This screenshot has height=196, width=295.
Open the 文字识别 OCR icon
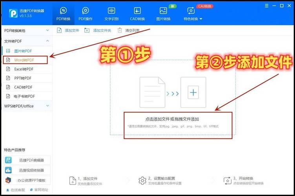tap(111, 11)
